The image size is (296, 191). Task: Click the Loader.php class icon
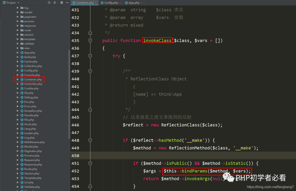click(x=22, y=133)
